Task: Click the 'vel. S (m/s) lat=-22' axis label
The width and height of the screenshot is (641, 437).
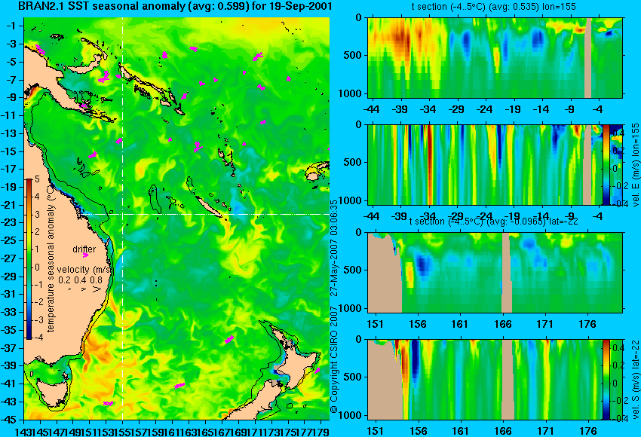Action: tap(636, 380)
